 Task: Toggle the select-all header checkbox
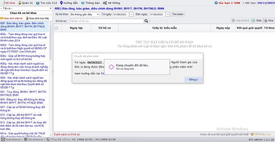[56, 28]
